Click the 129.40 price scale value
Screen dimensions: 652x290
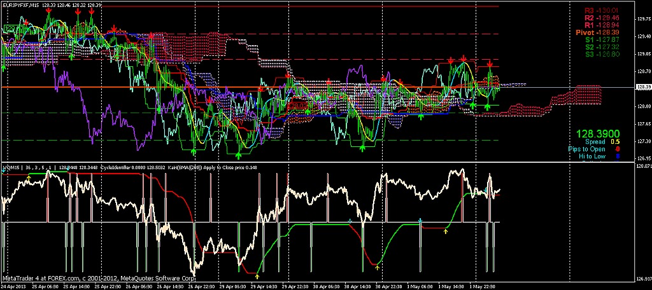[643, 36]
